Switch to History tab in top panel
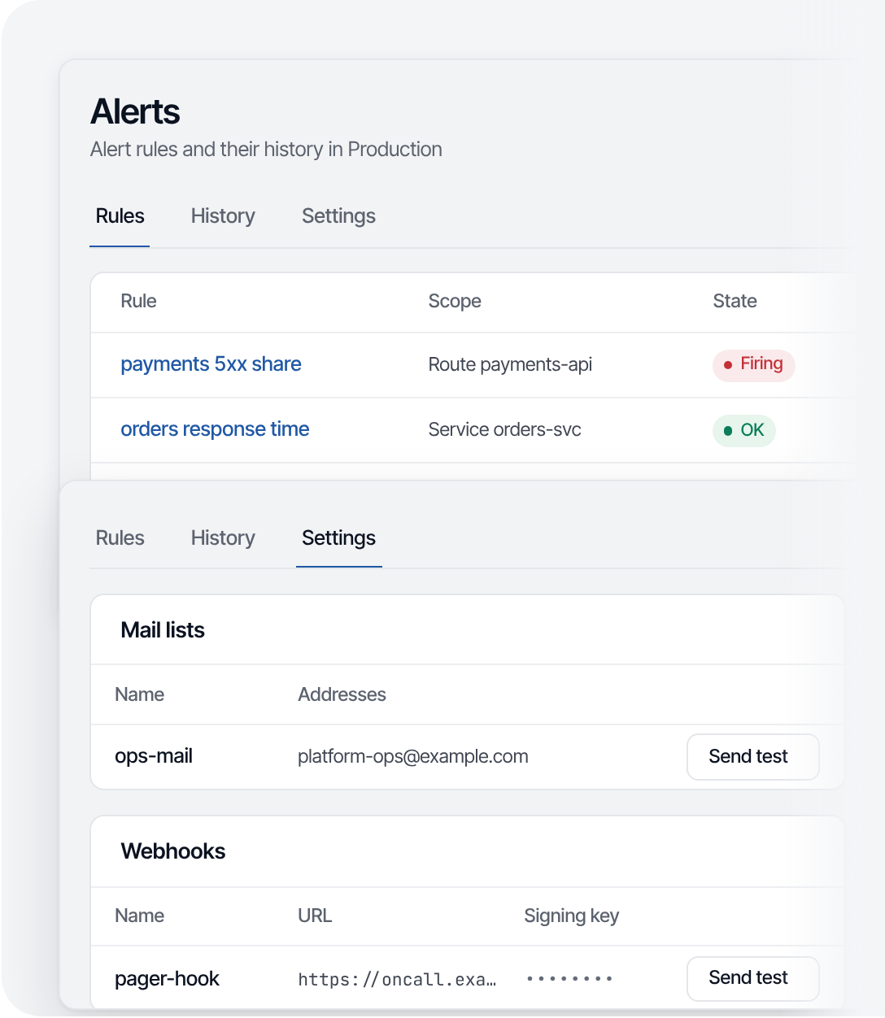Screen dimensions: 885x1018 click(223, 216)
